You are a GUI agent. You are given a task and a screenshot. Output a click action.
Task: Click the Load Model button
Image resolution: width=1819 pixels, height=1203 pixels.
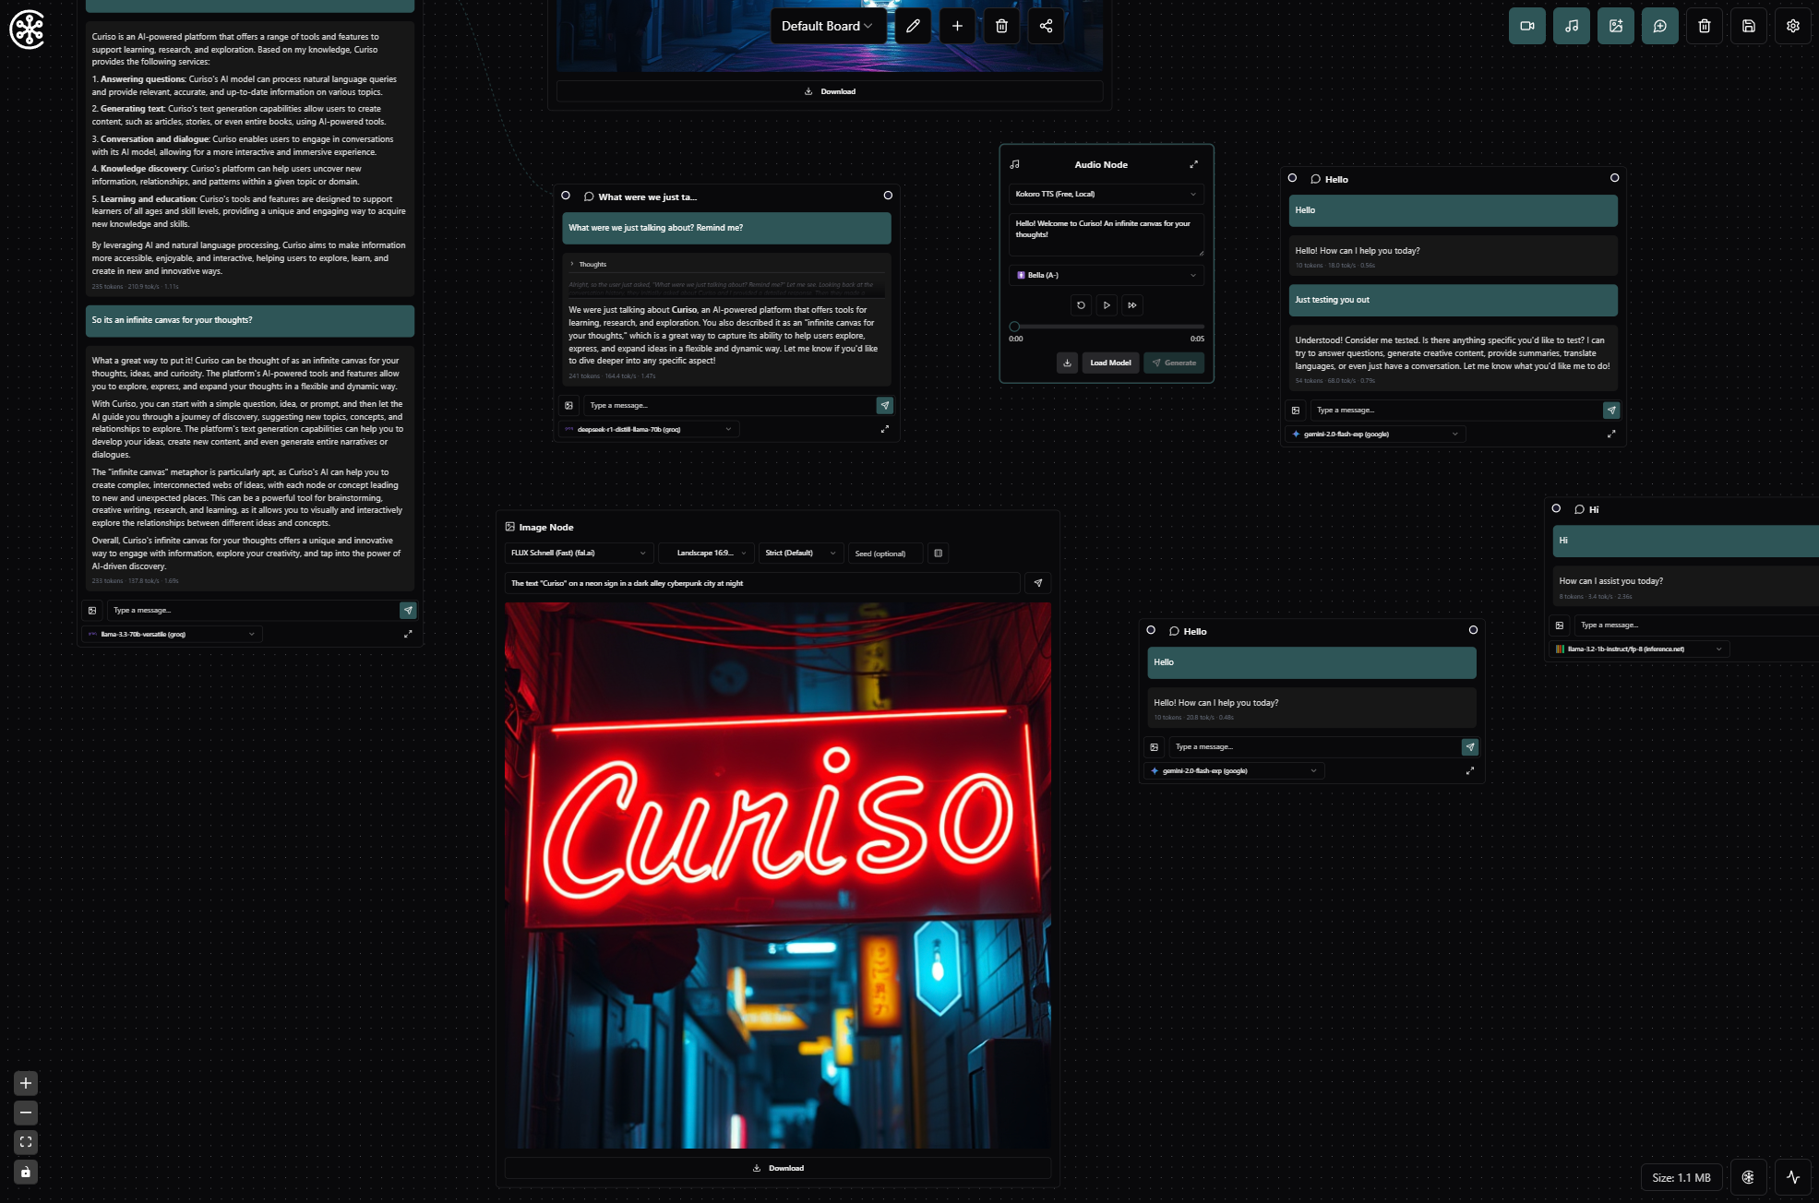(1109, 363)
